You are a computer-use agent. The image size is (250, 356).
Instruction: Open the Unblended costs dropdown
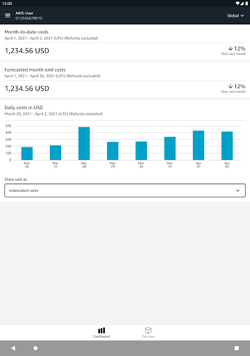pos(125,191)
